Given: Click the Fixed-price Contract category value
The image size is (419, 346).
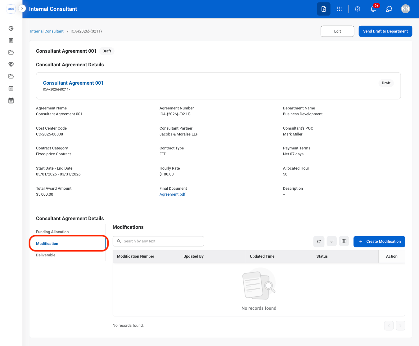Looking at the screenshot, I should pyautogui.click(x=53, y=154).
